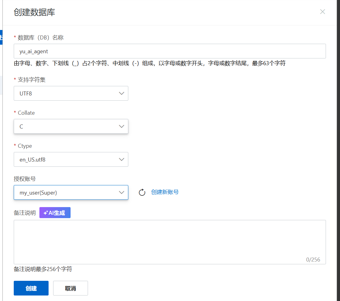Image resolution: width=340 pixels, height=301 pixels.
Task: Click the 0/256 character counter
Action: (313, 259)
